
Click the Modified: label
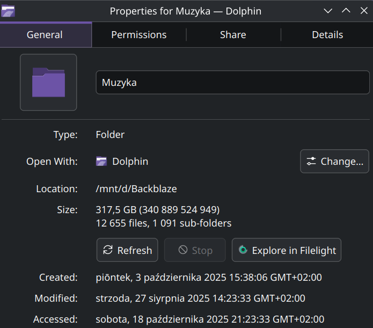[x=56, y=298]
